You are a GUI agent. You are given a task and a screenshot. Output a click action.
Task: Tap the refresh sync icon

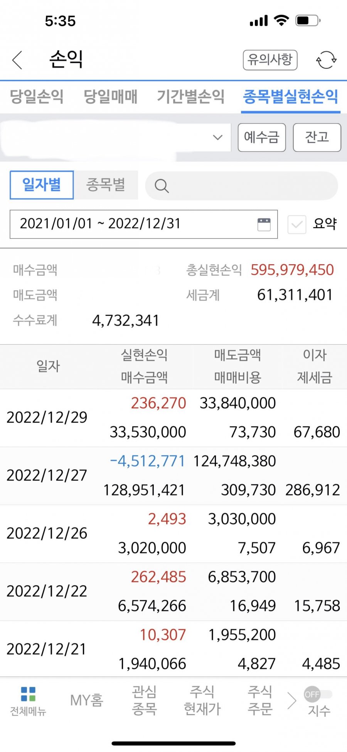[326, 60]
